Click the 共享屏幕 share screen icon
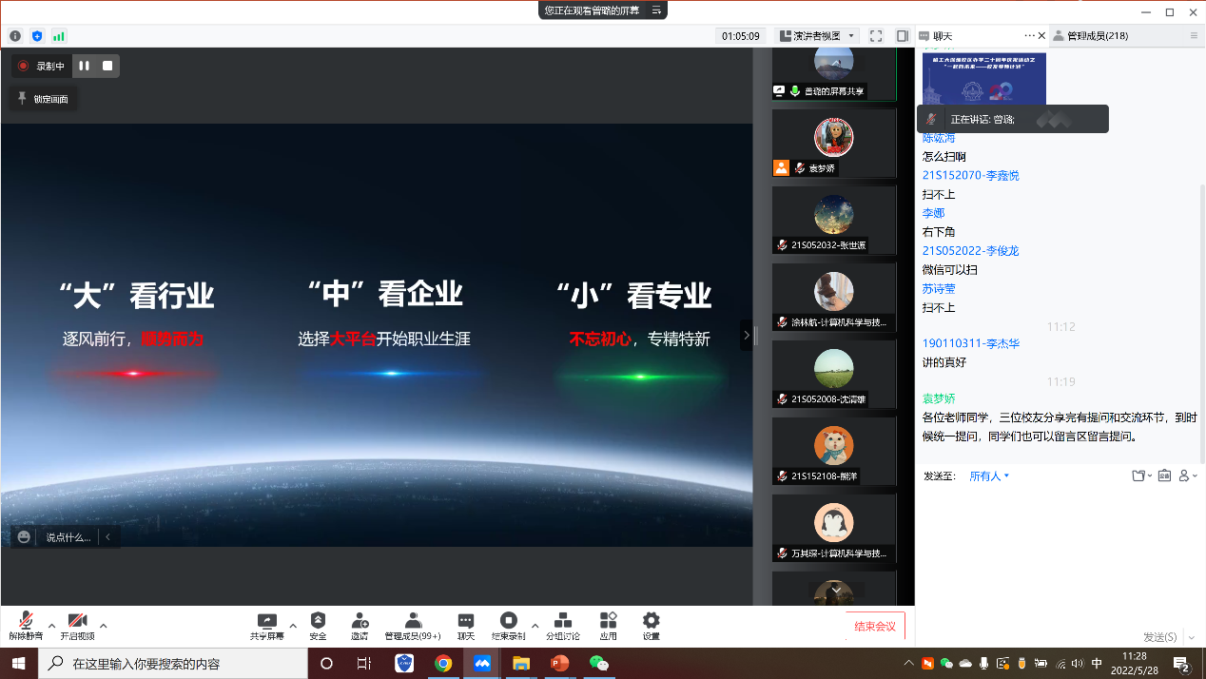 (266, 621)
